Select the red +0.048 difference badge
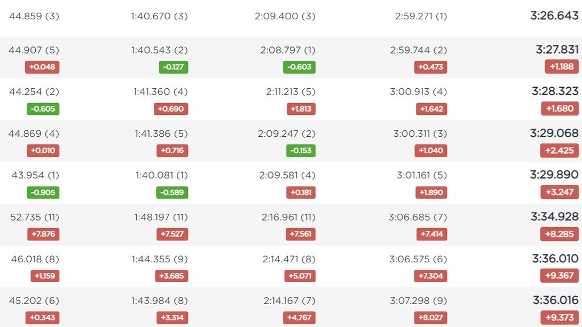The width and height of the screenshot is (582, 327). 42,67
